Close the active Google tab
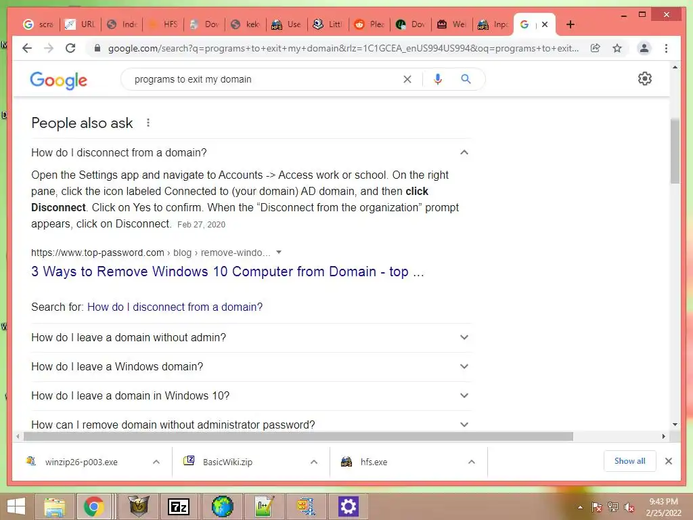693x520 pixels. 545,24
